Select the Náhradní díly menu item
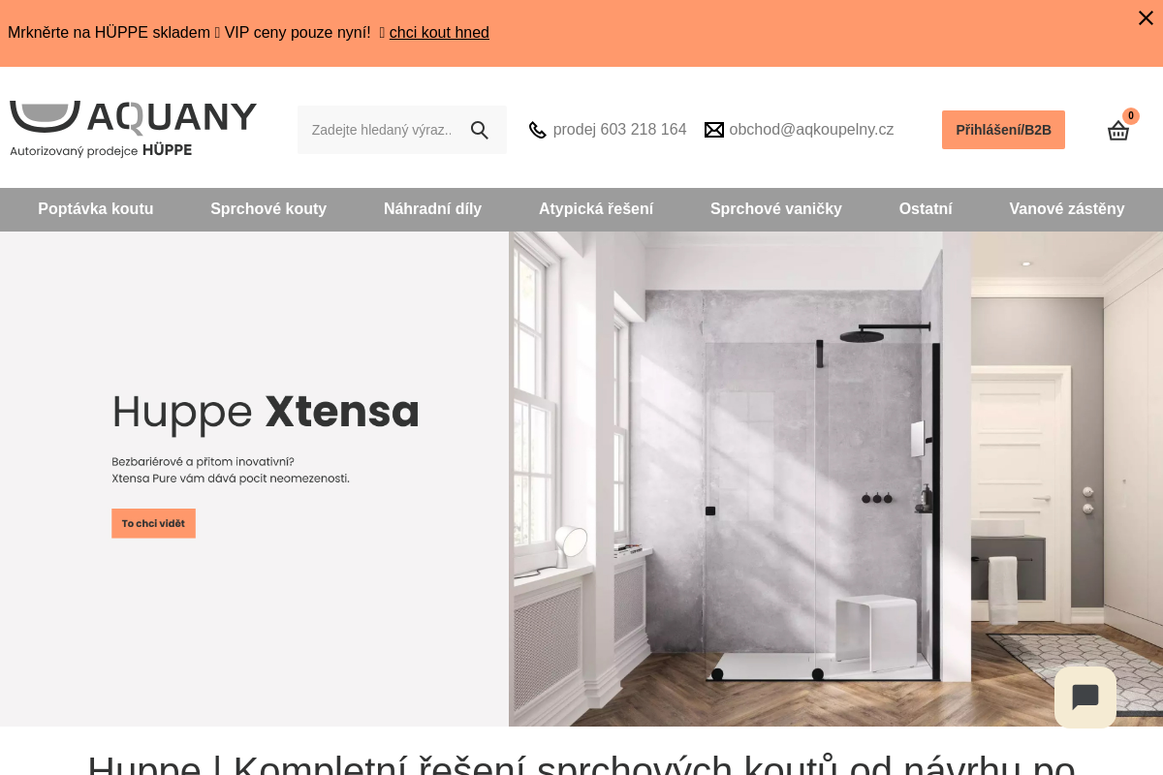The image size is (1163, 775). tap(432, 209)
